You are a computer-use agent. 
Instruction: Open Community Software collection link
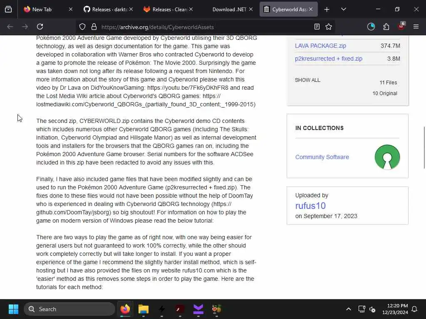pos(322,157)
